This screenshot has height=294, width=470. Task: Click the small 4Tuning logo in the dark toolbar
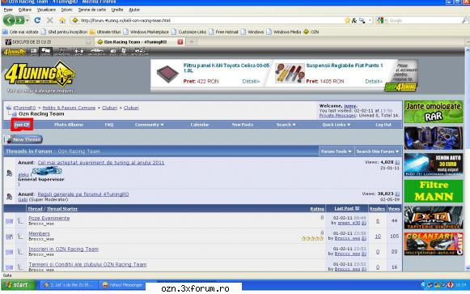point(14,52)
